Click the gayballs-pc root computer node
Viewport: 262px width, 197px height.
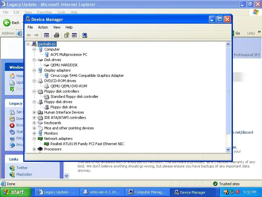[x=47, y=44]
